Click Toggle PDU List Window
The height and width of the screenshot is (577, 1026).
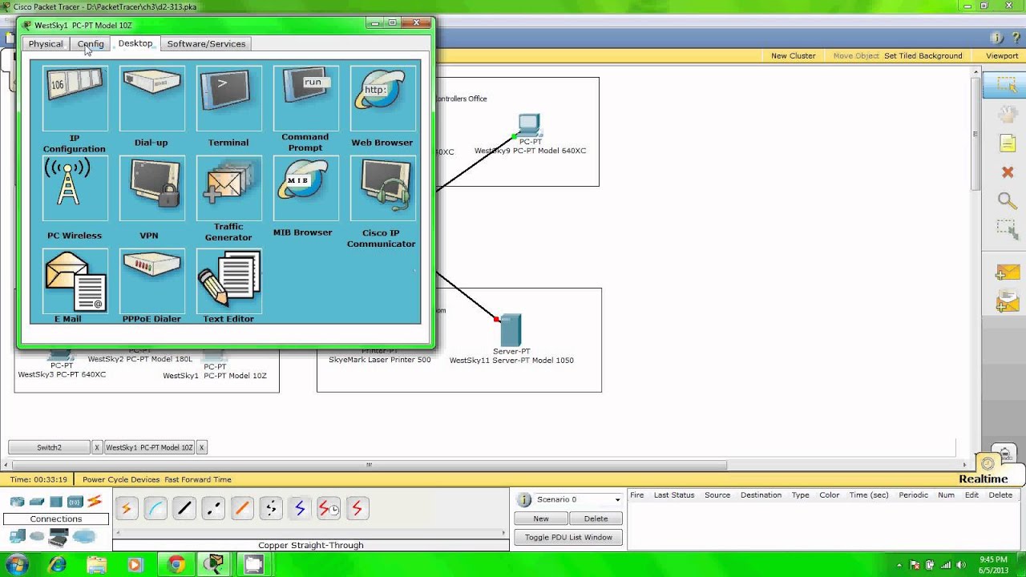[568, 538]
